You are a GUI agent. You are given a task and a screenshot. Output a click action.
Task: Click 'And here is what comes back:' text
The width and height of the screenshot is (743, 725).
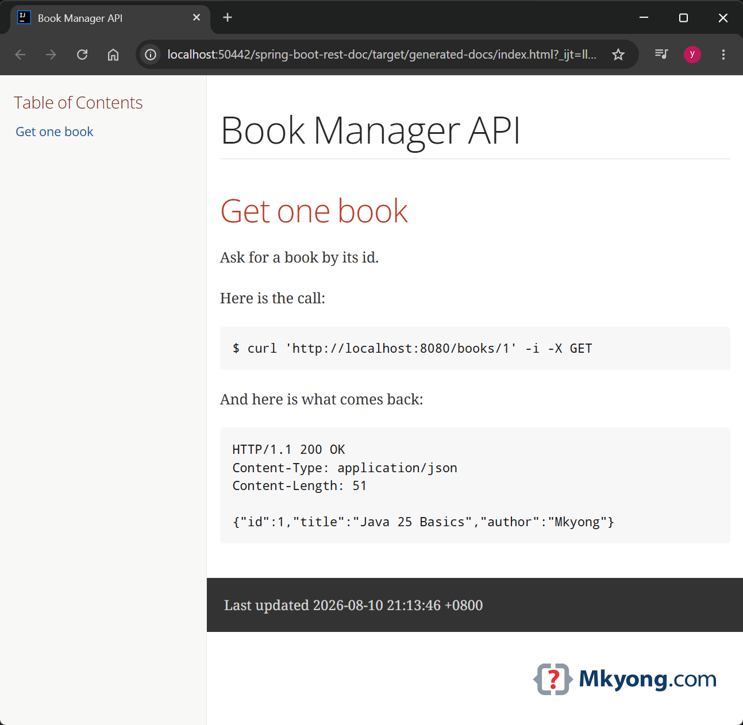point(321,399)
